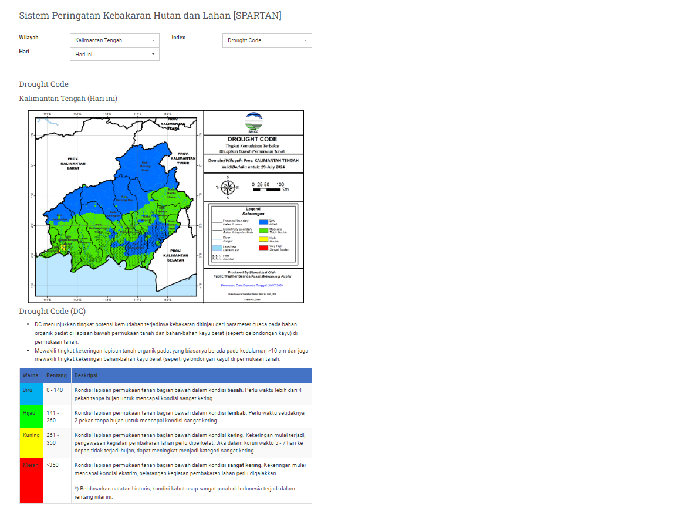Click the Legend Keterangan title in the map
Image resolution: width=676 pixels, height=511 pixels.
point(253,211)
